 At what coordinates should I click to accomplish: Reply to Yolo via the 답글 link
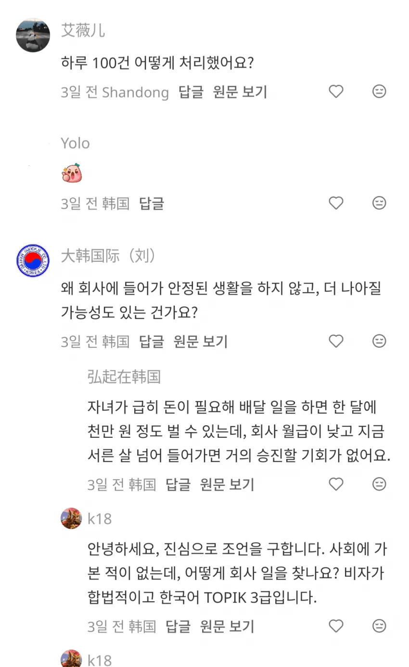152,203
